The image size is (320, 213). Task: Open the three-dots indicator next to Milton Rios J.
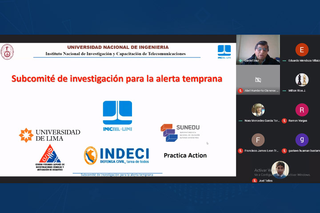tap(284, 91)
